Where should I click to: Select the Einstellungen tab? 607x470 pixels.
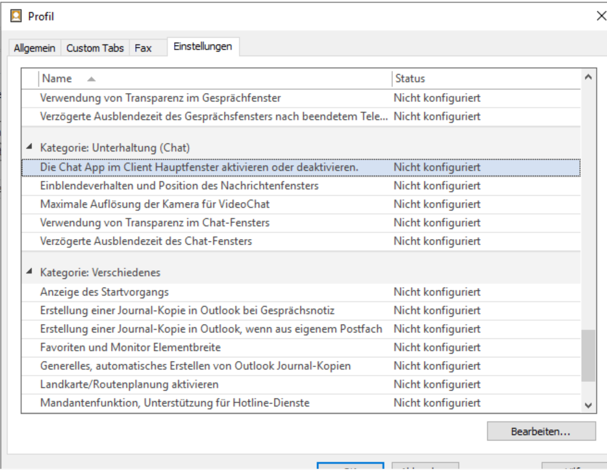coord(203,47)
